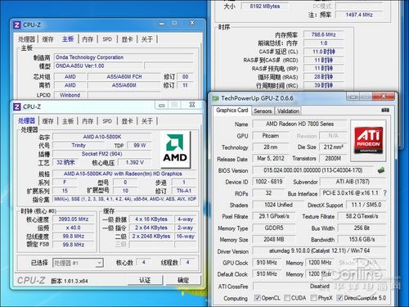Click the GPU-Z title bar app icon
Viewport: 409px width, 307px height.
click(216, 98)
